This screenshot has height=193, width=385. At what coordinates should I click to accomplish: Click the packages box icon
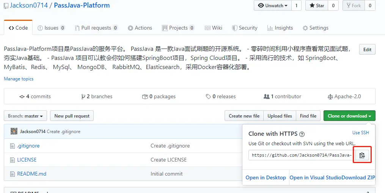(x=145, y=97)
